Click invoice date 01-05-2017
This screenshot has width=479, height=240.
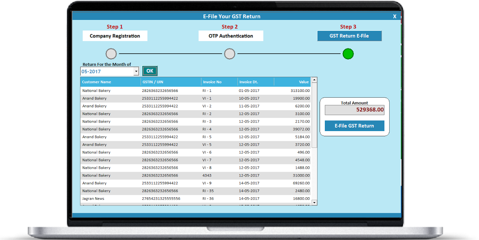point(249,91)
